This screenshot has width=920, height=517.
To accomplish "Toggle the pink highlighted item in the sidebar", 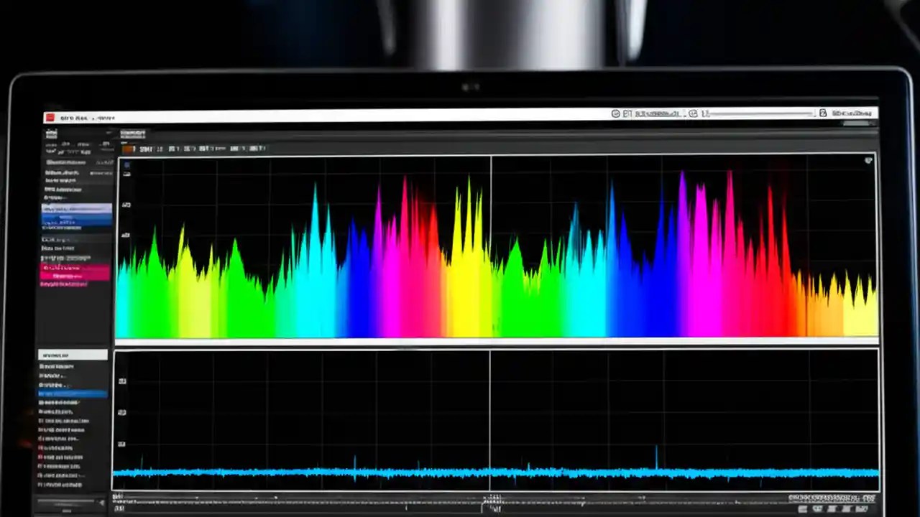I will [x=75, y=271].
